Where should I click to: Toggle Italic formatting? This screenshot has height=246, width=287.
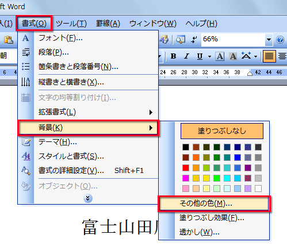click(x=186, y=56)
